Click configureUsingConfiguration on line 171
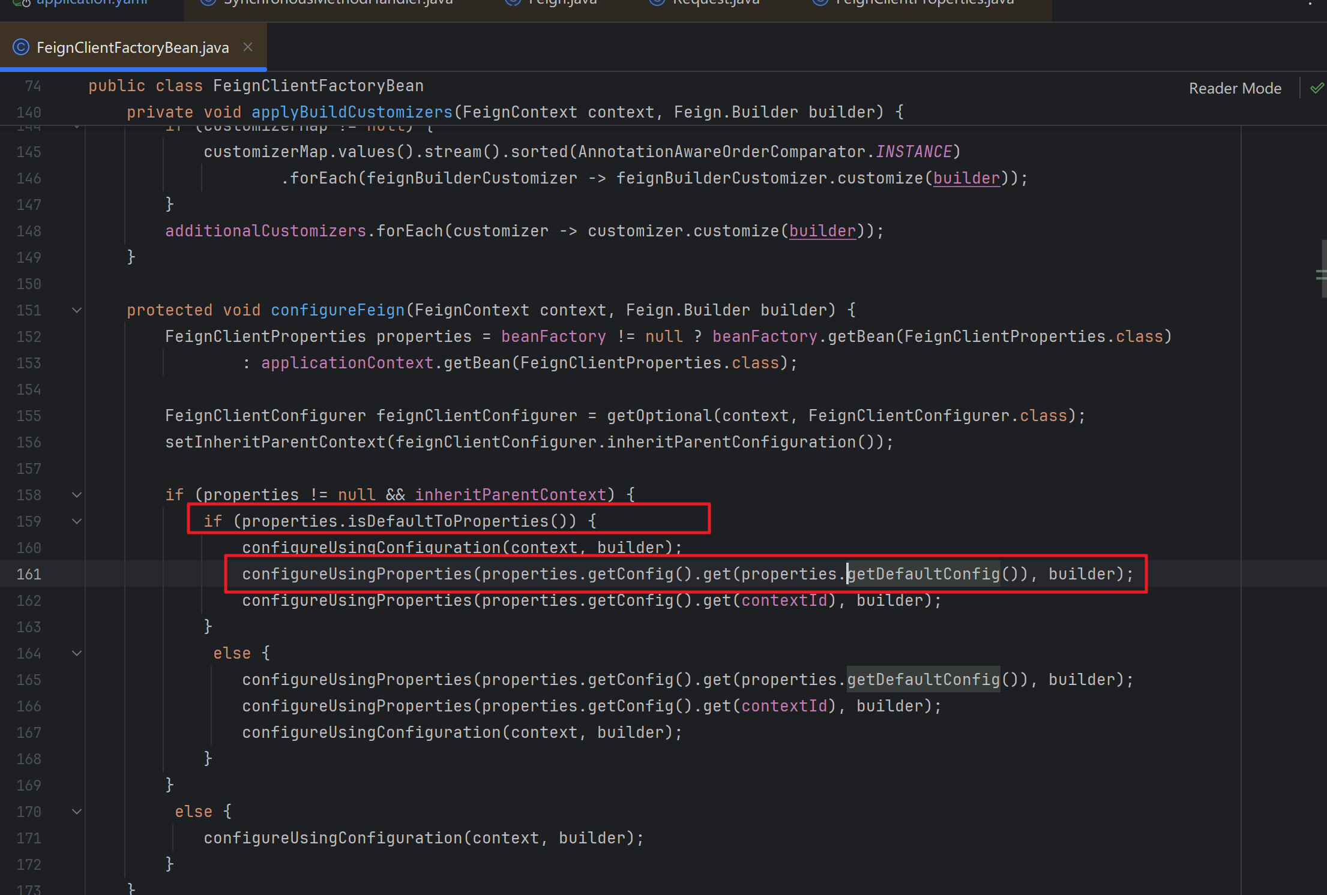The image size is (1327, 895). 333,838
